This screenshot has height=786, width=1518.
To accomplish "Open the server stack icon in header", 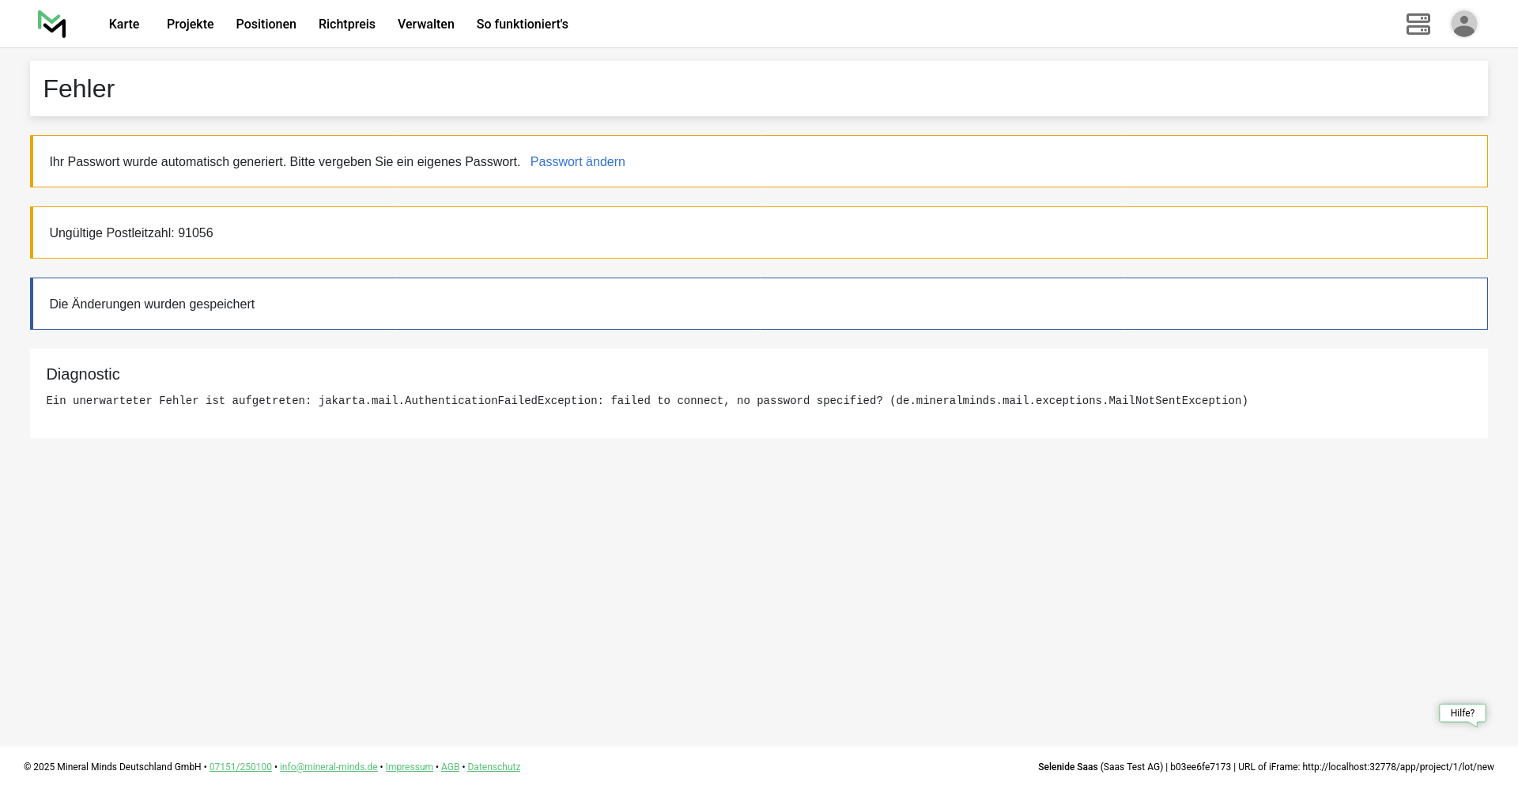I will pyautogui.click(x=1418, y=25).
